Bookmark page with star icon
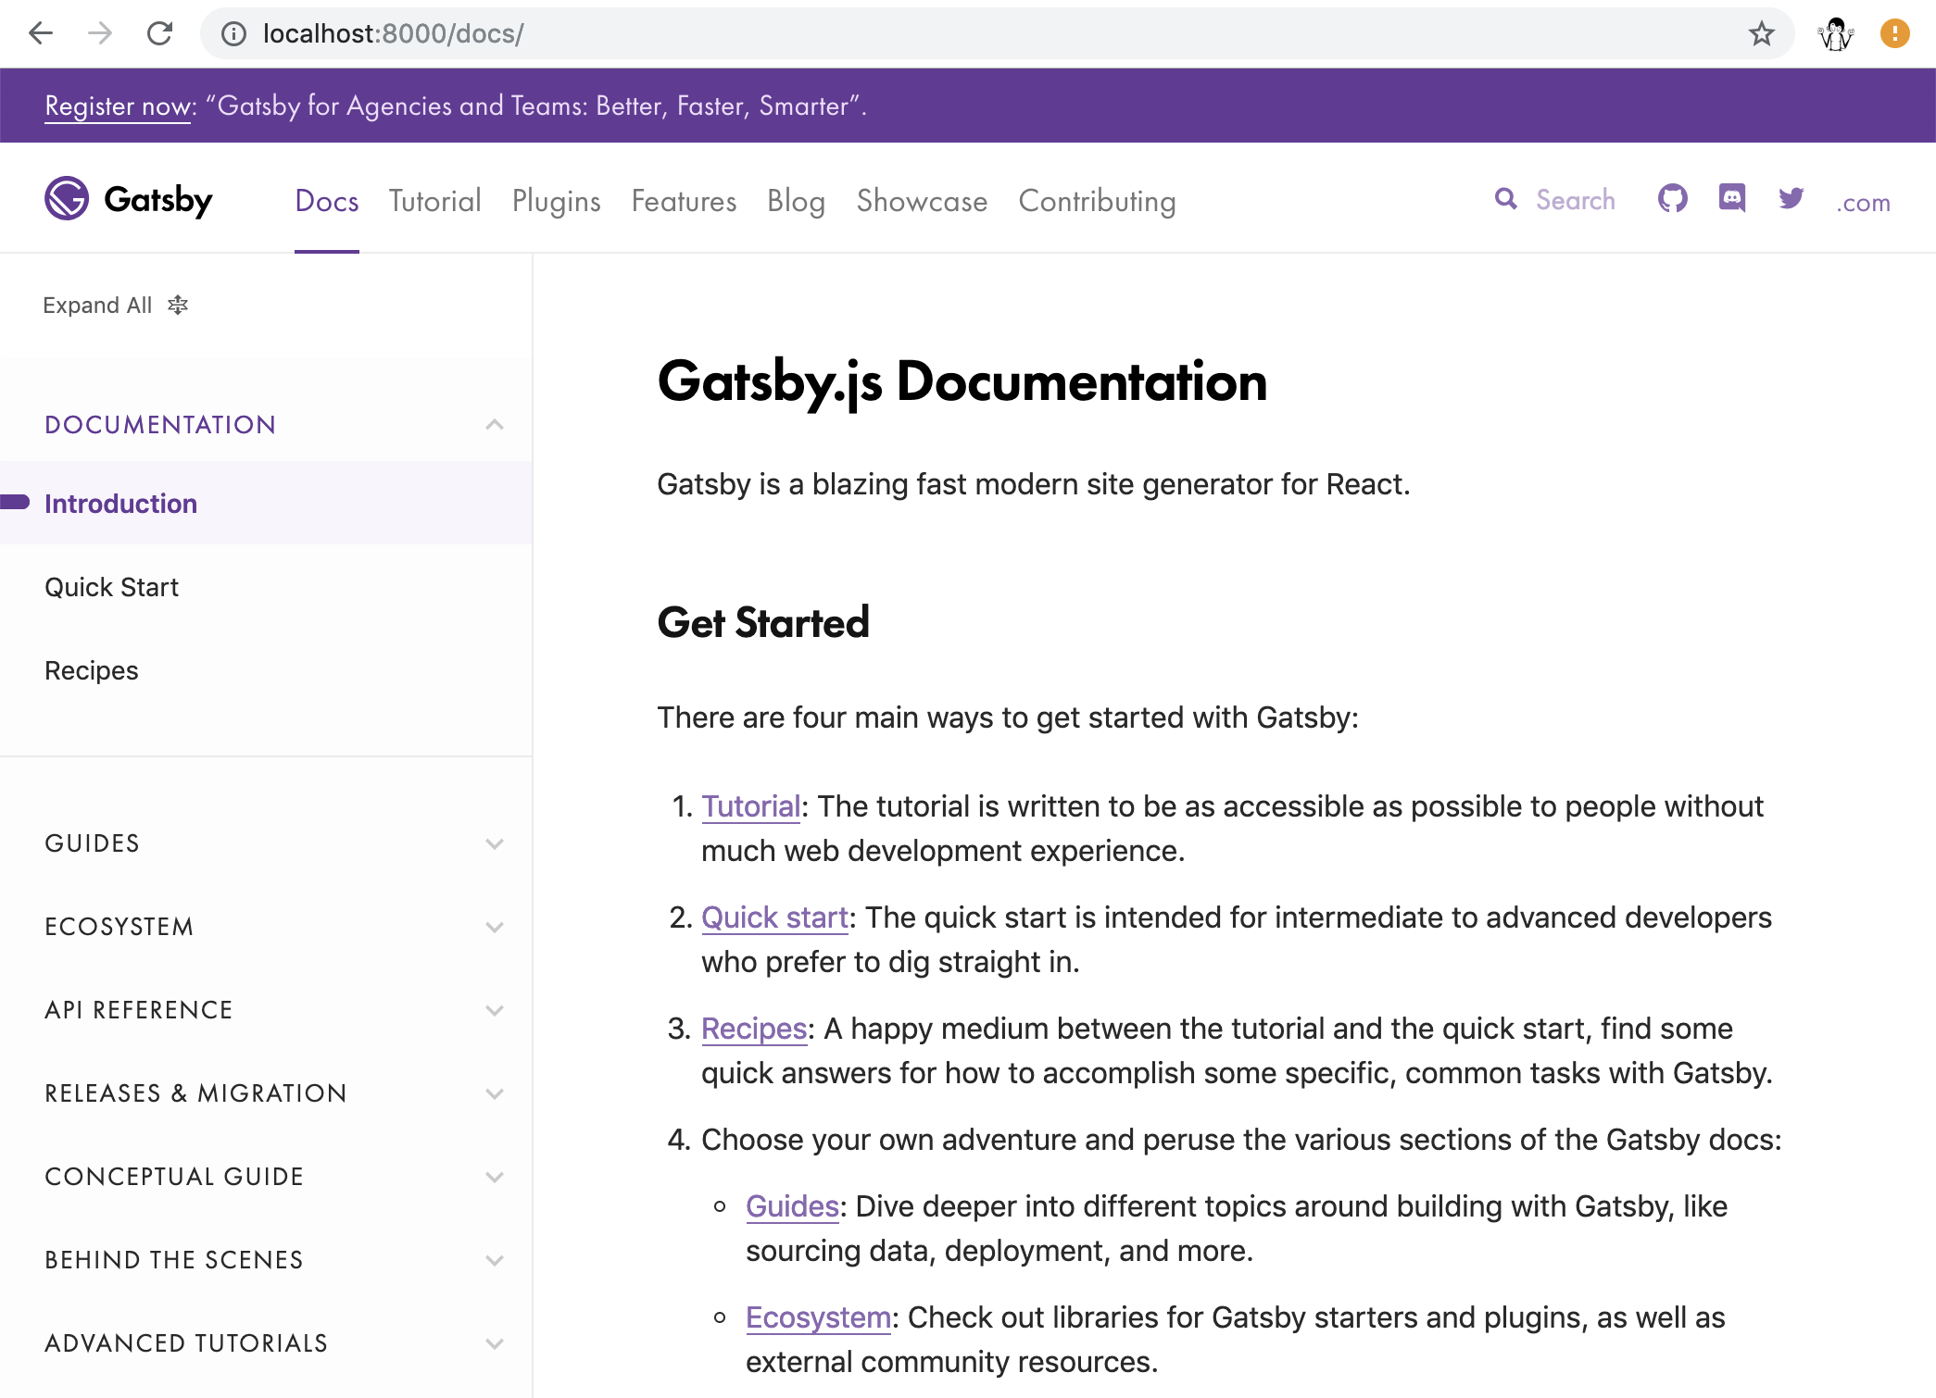The image size is (1936, 1398). 1761,34
